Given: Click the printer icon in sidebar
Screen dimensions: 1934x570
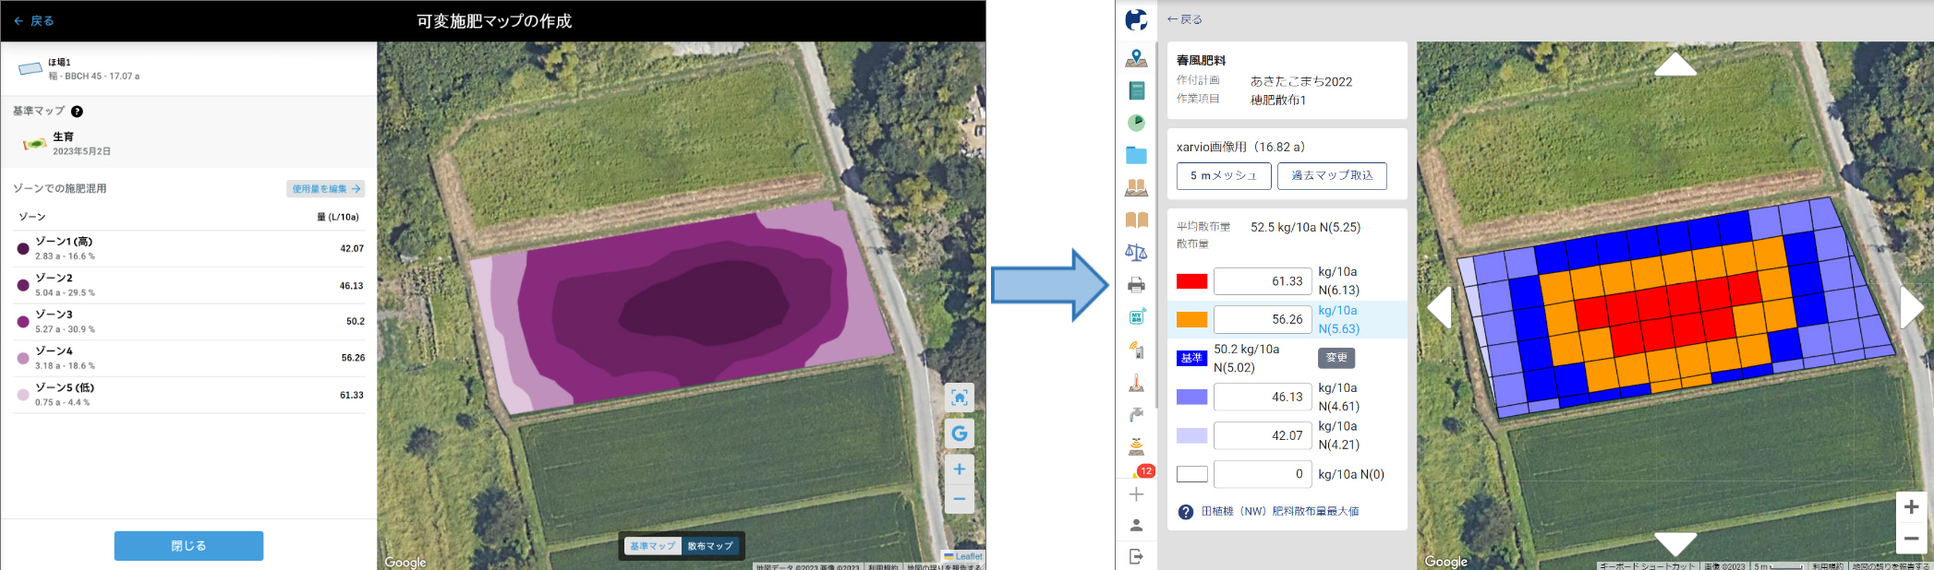Looking at the screenshot, I should tap(1136, 285).
